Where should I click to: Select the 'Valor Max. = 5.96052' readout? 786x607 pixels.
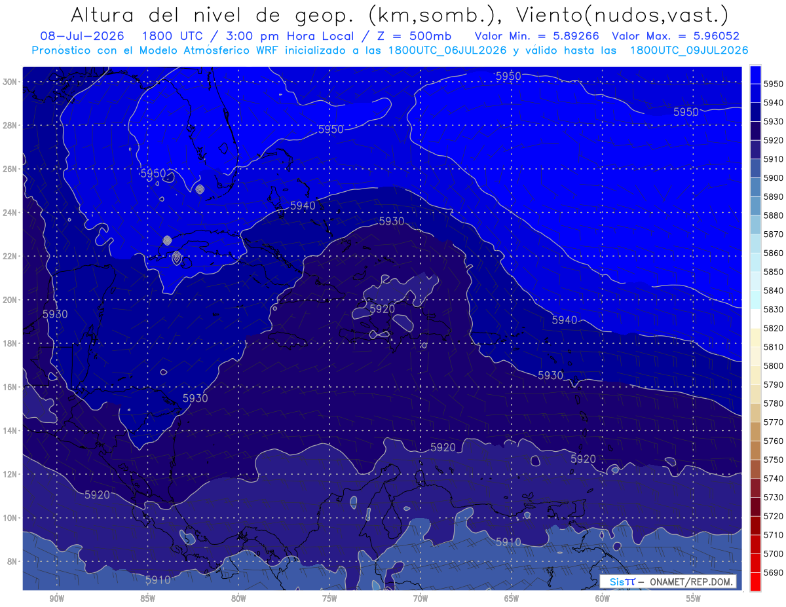(x=675, y=37)
